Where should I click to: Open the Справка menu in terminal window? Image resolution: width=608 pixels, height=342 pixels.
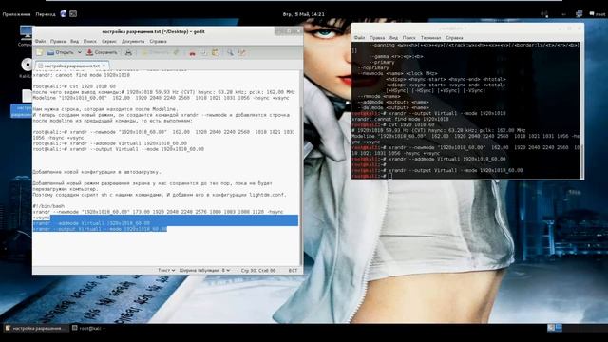tap(454, 38)
